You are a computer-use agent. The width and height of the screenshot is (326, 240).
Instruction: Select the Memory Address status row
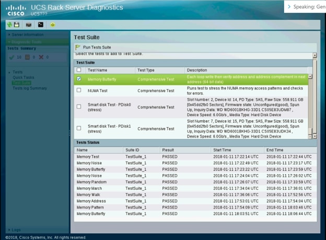pyautogui.click(x=195, y=201)
